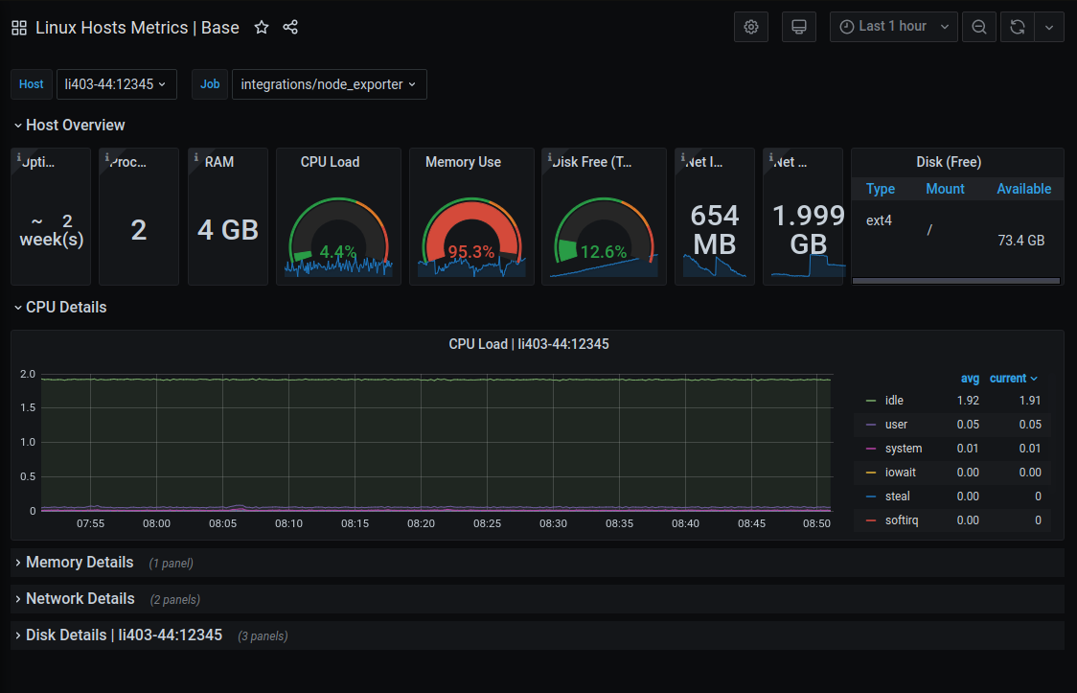The width and height of the screenshot is (1077, 693).
Task: Open the dashboards grid icon
Action: click(x=18, y=27)
